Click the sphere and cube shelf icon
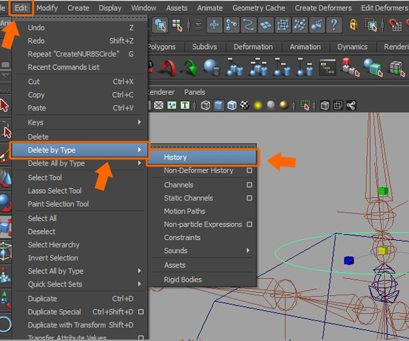 (373, 68)
